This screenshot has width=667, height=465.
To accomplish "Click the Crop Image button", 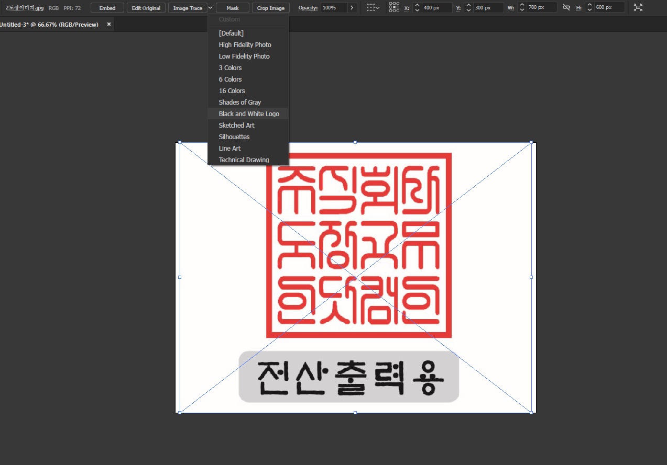I will coord(271,8).
